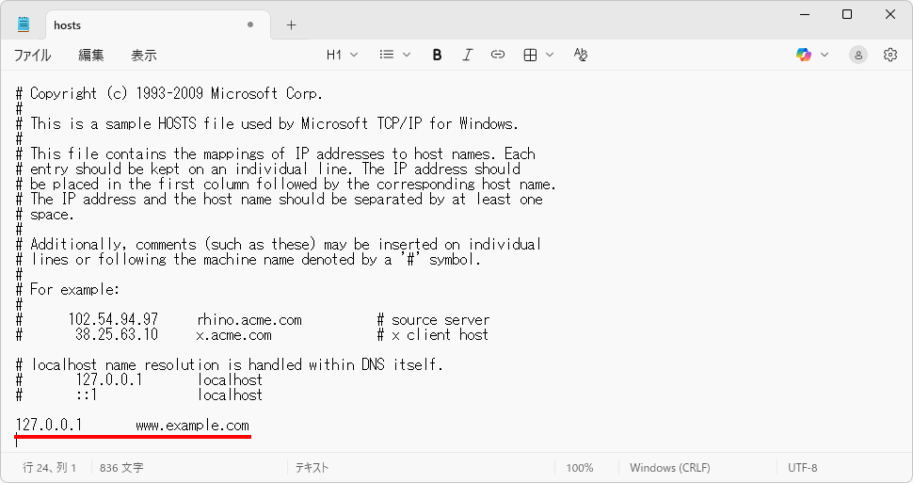Open the H1 heading dropdown
Image resolution: width=913 pixels, height=483 pixels.
tap(342, 55)
